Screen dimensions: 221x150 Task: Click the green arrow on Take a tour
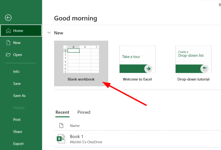(148, 69)
